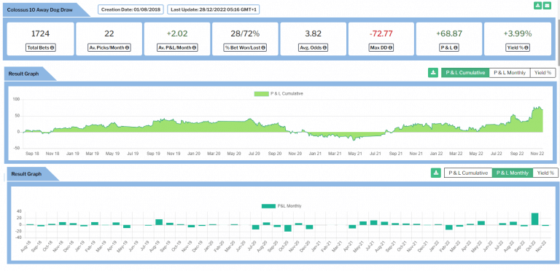
Task: Download the cumulative result graph
Action: 433,73
